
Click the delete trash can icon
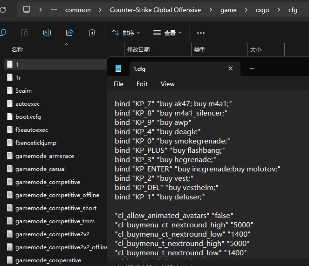pos(92,33)
